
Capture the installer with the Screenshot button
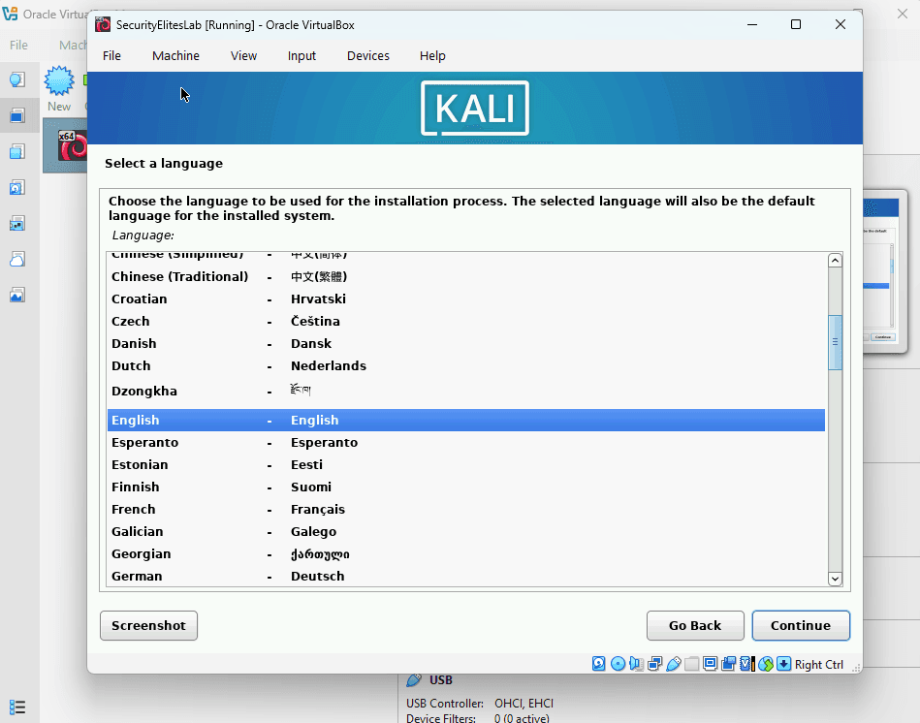pyautogui.click(x=148, y=625)
